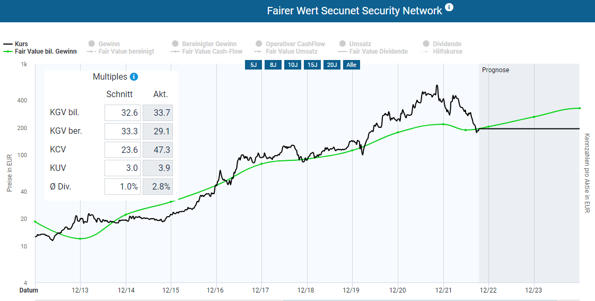Click the info icon beside the chart title

[449, 7]
